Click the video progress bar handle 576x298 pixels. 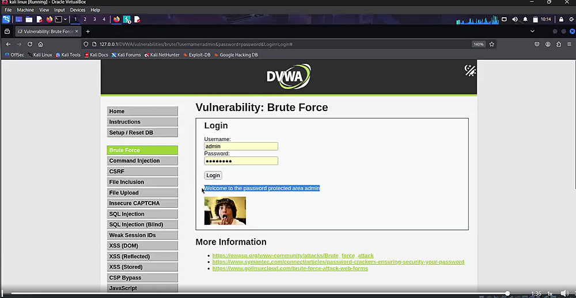click(x=507, y=293)
